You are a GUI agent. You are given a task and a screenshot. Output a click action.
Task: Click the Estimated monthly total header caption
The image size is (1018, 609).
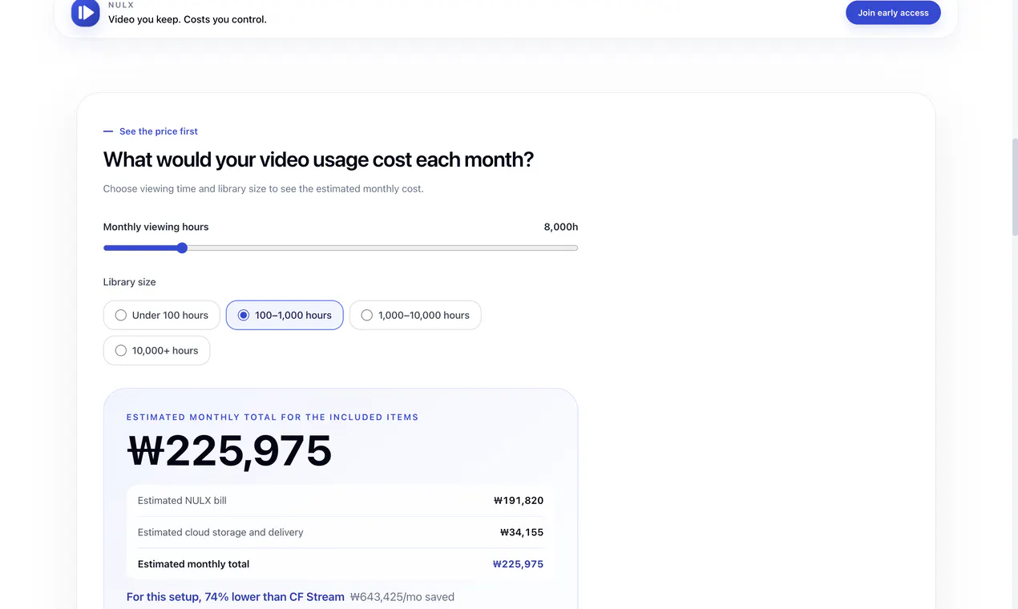click(x=273, y=417)
